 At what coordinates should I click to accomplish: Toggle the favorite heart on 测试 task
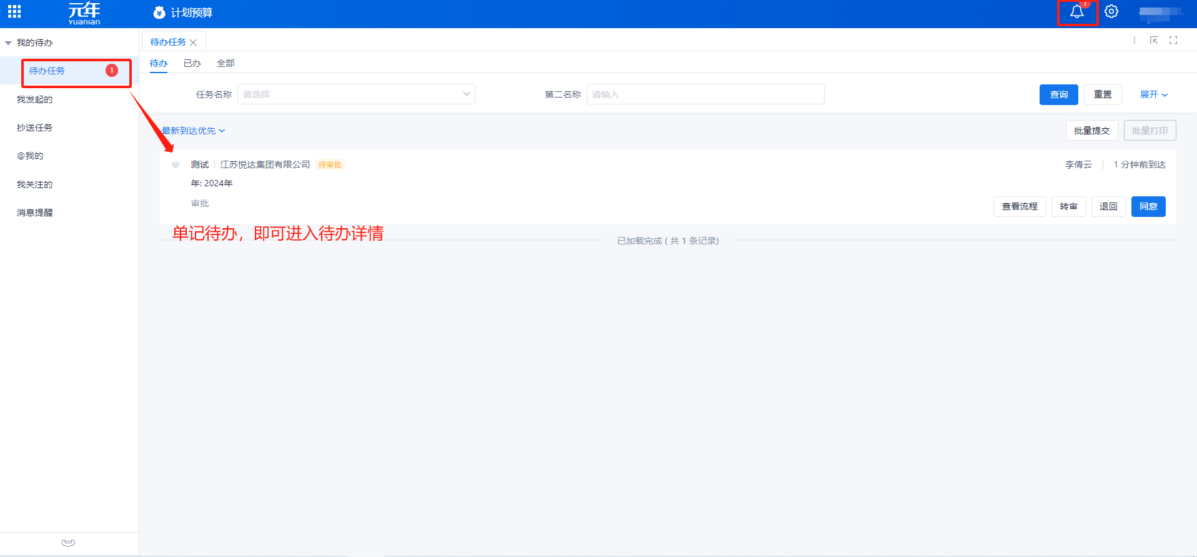point(176,165)
